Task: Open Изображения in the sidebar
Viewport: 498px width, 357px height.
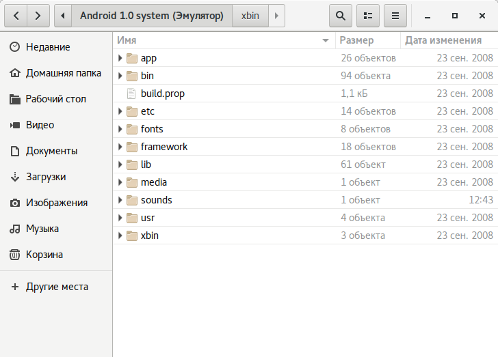Action: pyautogui.click(x=56, y=203)
